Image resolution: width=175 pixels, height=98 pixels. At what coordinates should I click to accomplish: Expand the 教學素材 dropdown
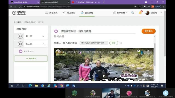[120, 13]
